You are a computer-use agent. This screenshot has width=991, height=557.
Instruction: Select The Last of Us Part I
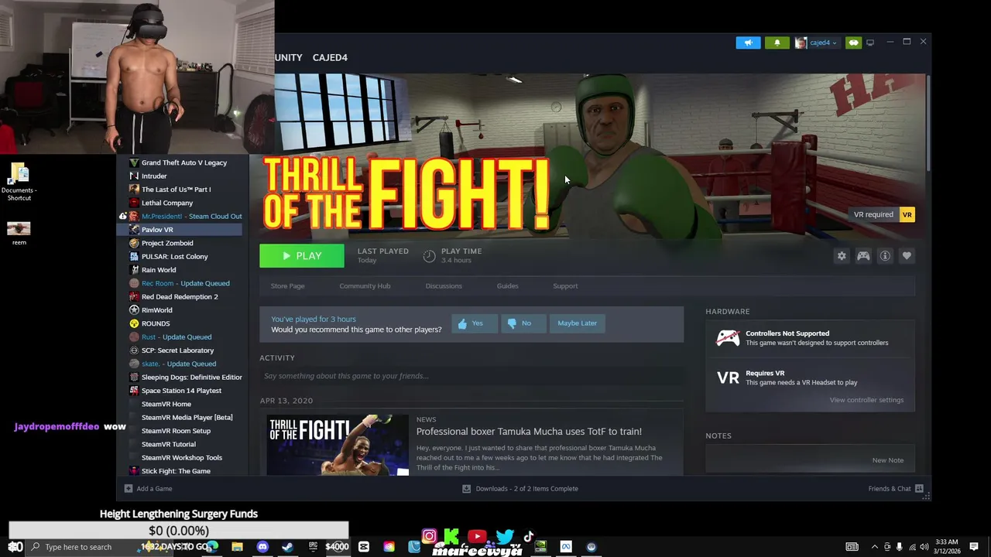[x=176, y=190]
